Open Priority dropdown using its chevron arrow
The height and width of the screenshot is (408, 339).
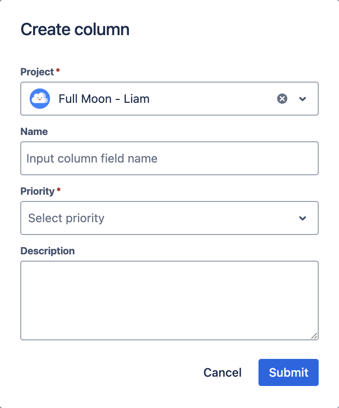303,218
